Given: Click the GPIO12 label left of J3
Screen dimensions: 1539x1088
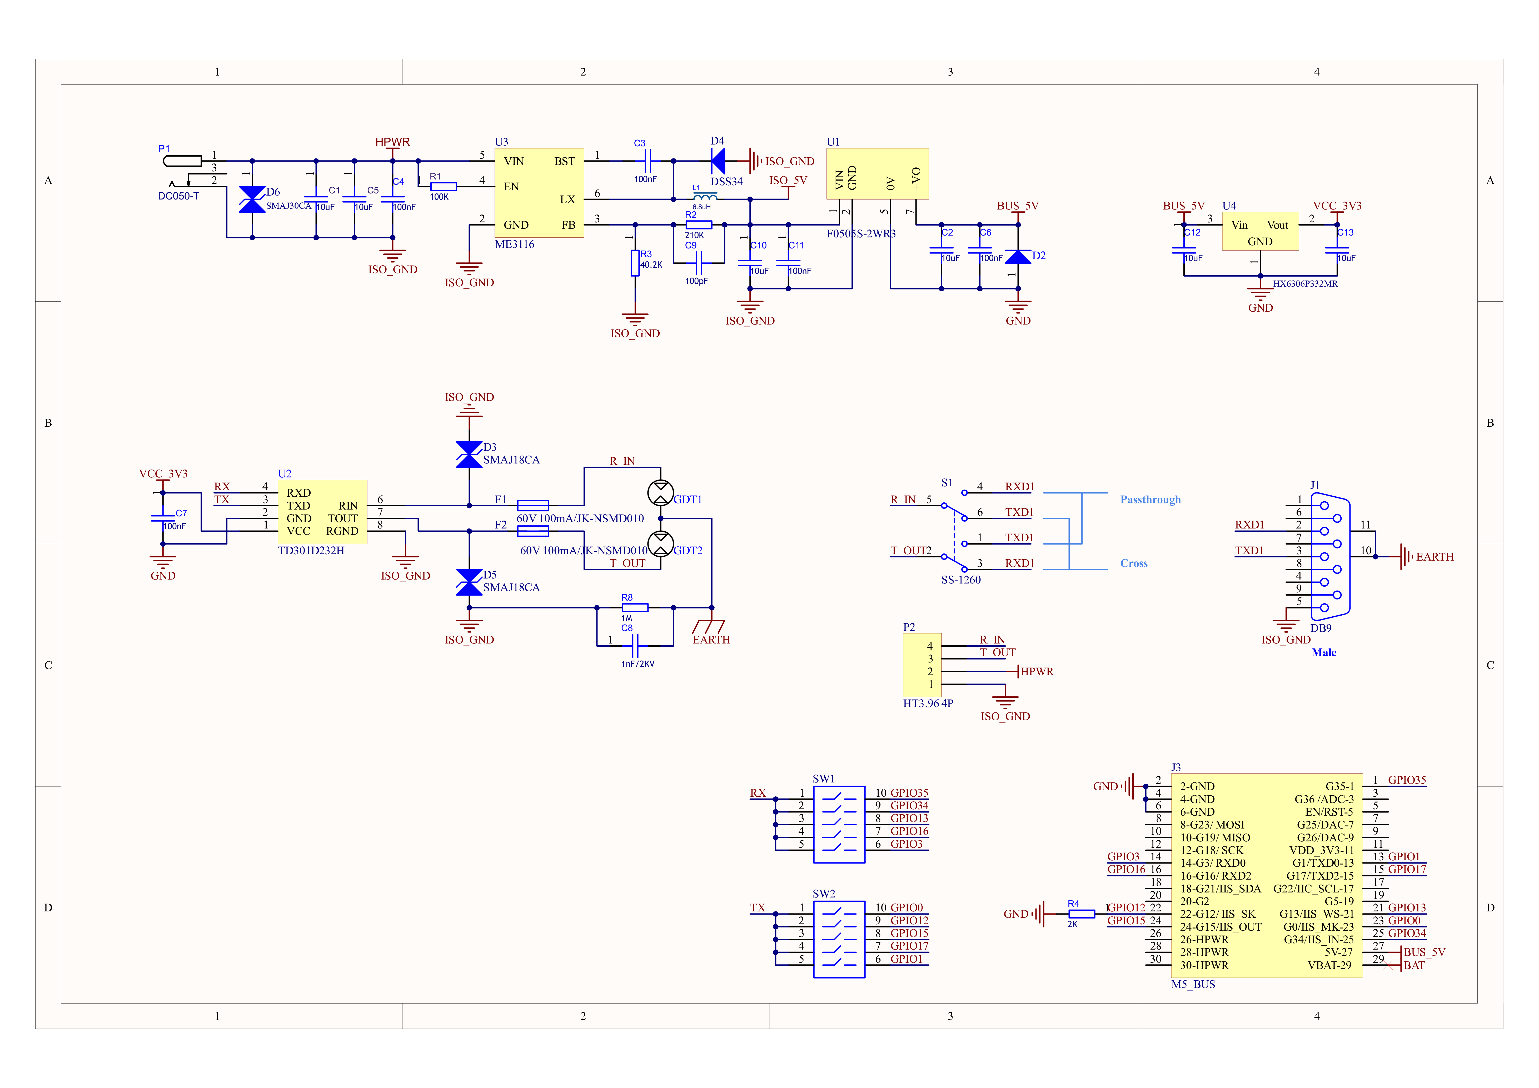Looking at the screenshot, I should [1126, 908].
